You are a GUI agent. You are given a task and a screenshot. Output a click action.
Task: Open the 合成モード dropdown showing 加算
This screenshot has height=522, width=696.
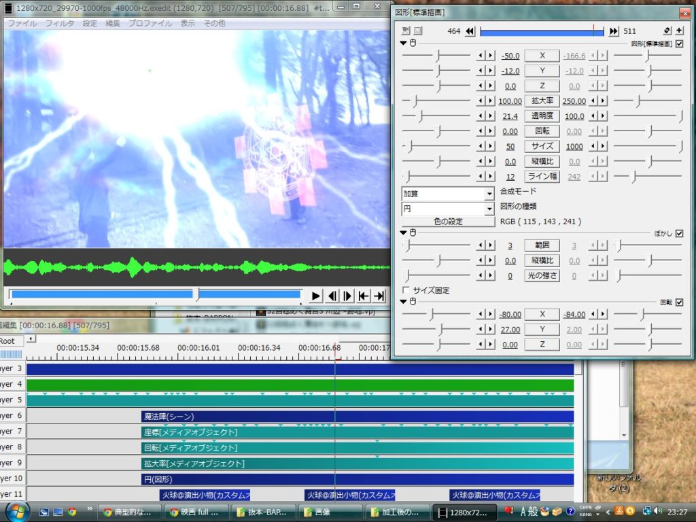(x=448, y=194)
